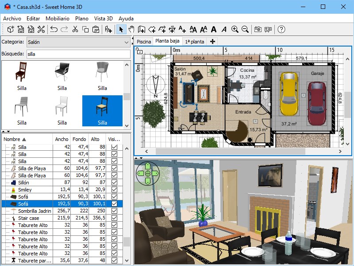Toggle visibility checkbox for Sombrilla Jadrin
Image resolution: width=354 pixels, height=266 pixels.
(115, 211)
